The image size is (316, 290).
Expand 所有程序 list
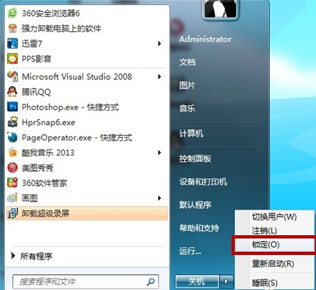pos(32,256)
